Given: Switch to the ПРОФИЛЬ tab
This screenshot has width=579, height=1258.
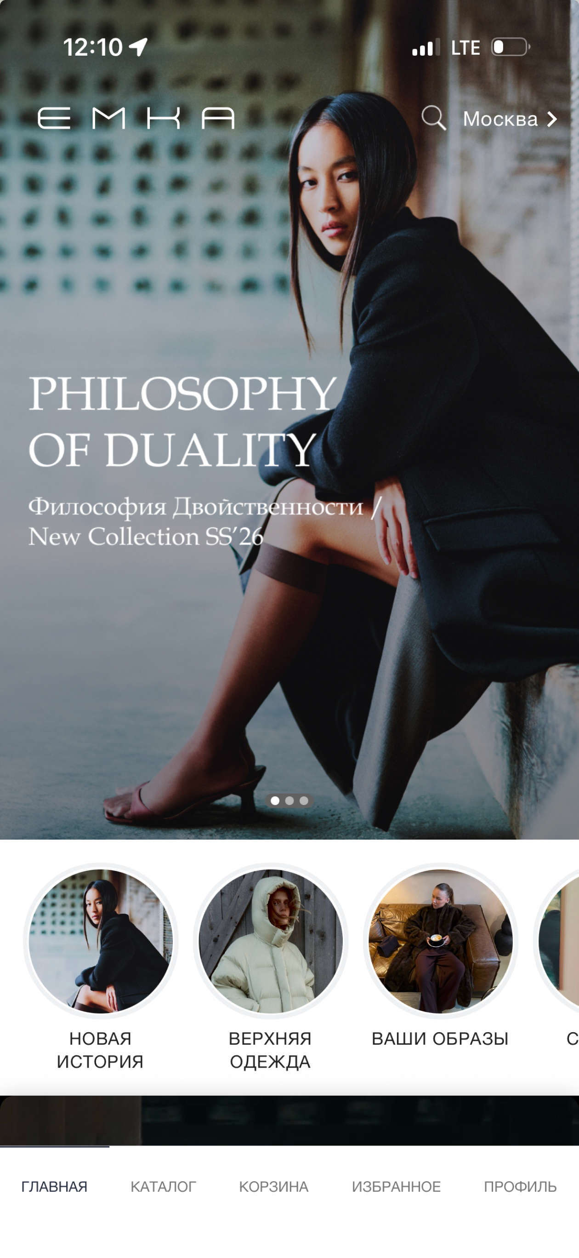Looking at the screenshot, I should click(521, 1187).
